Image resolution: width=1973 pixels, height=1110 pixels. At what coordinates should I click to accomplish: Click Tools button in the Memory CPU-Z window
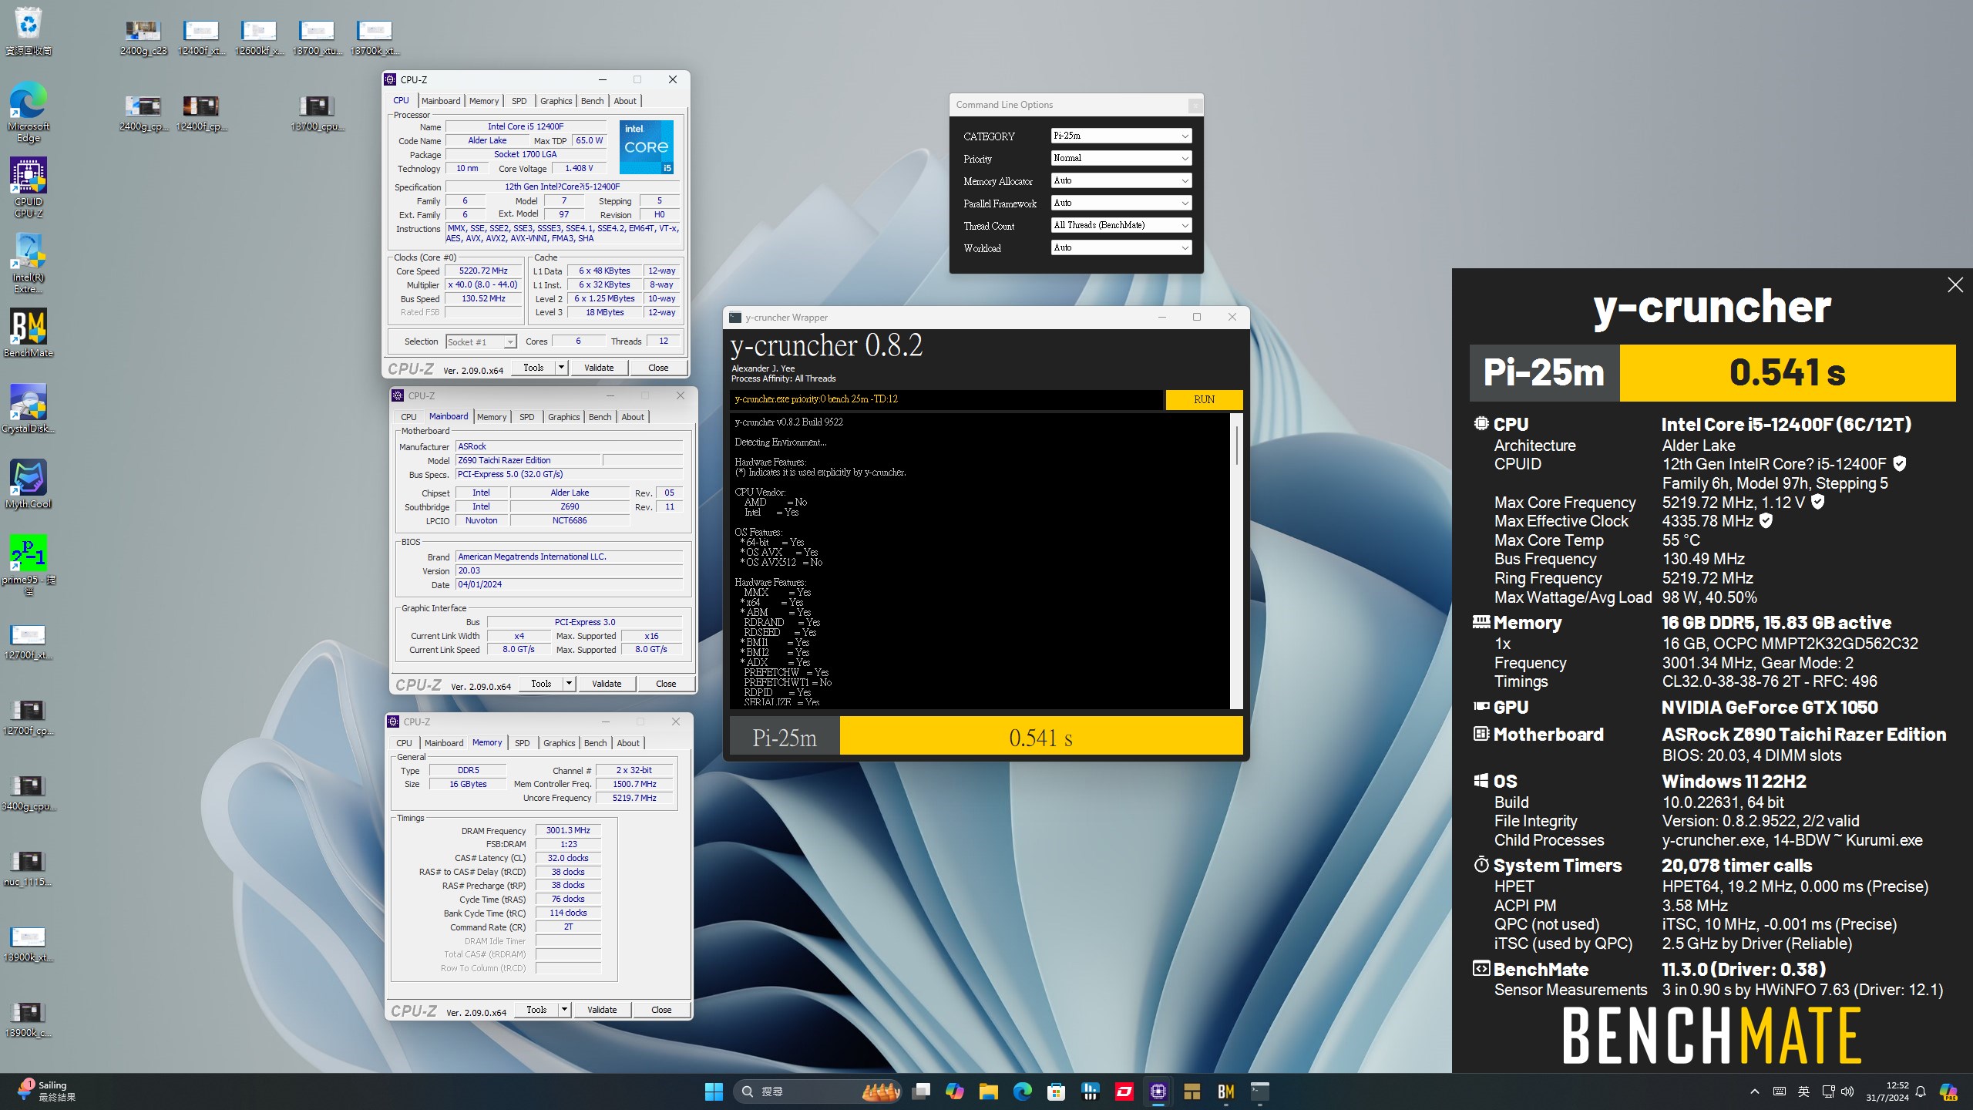[x=536, y=1010]
